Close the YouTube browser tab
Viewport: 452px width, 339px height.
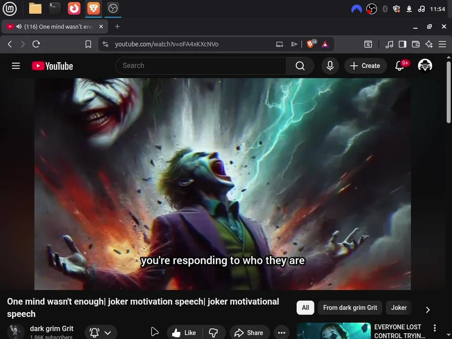[101, 26]
